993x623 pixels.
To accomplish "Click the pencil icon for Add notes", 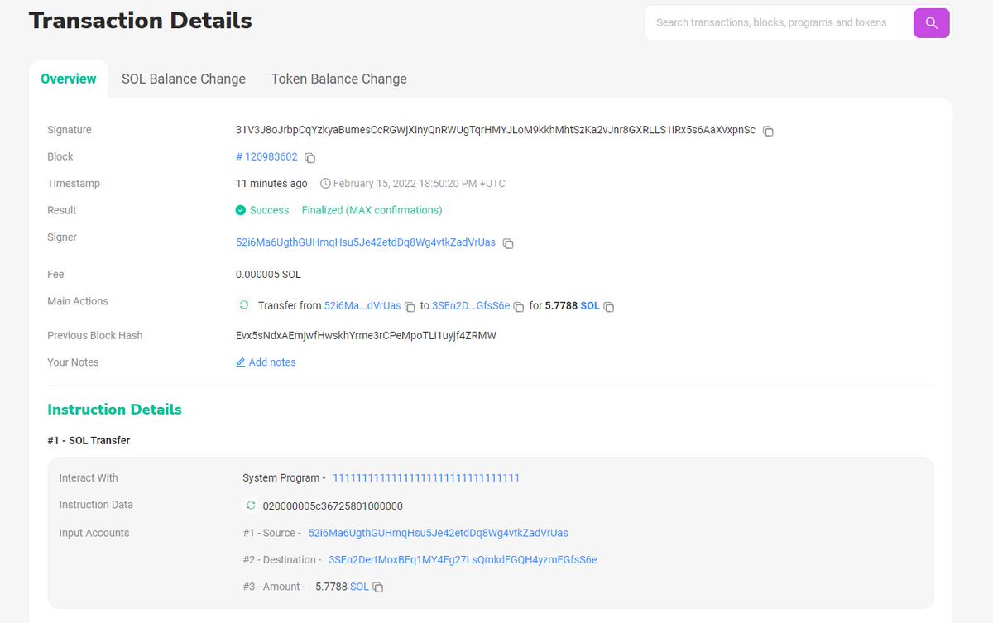I will click(x=241, y=362).
